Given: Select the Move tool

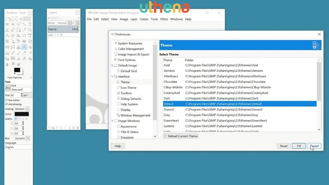Looking at the screenshot, I should [13, 36].
